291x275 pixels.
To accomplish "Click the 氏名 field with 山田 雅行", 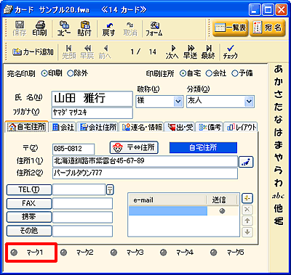I will click(92, 99).
